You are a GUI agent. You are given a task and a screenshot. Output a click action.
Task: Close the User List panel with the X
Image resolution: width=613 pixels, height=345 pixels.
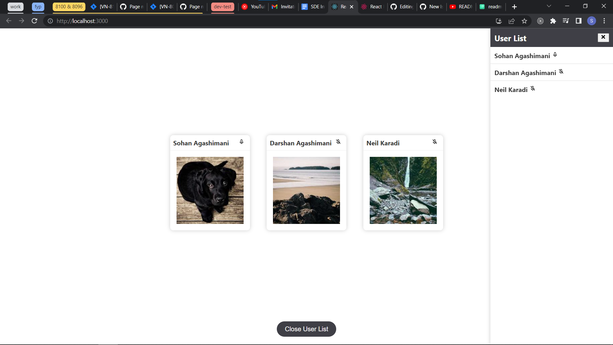(603, 37)
